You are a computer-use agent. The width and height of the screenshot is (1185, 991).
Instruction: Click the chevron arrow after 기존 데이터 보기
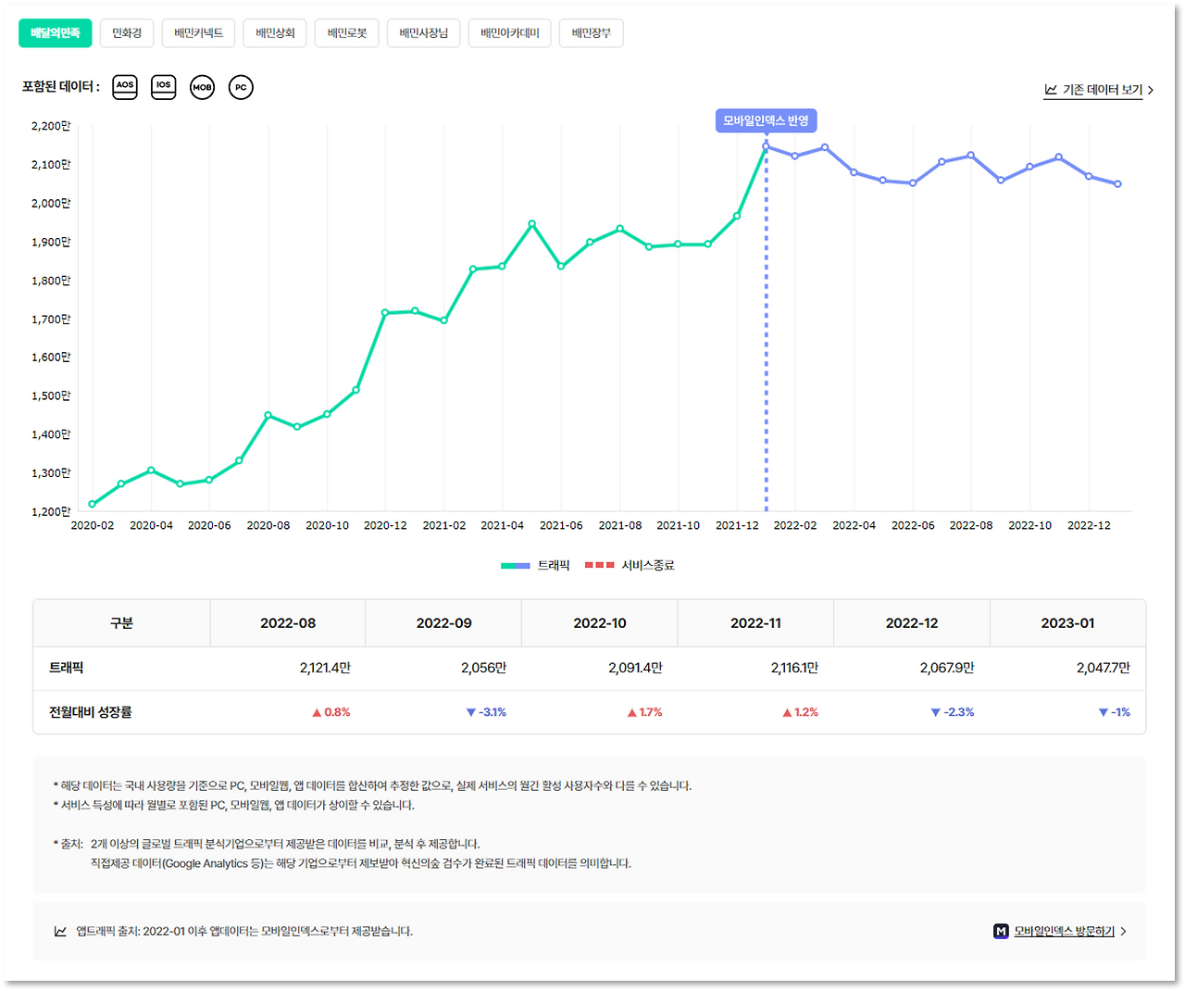point(1151,90)
